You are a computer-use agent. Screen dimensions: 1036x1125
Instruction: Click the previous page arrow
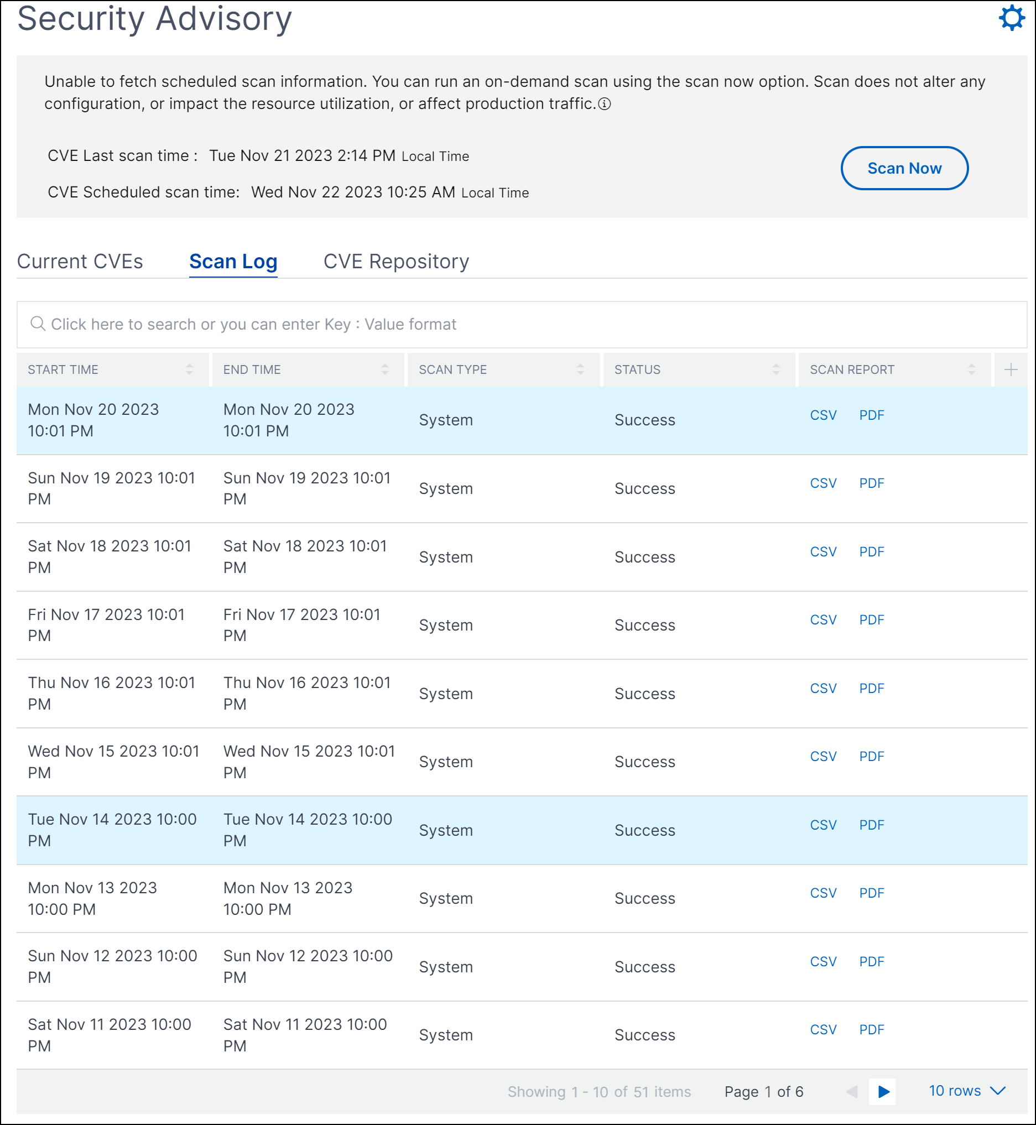tap(852, 1091)
